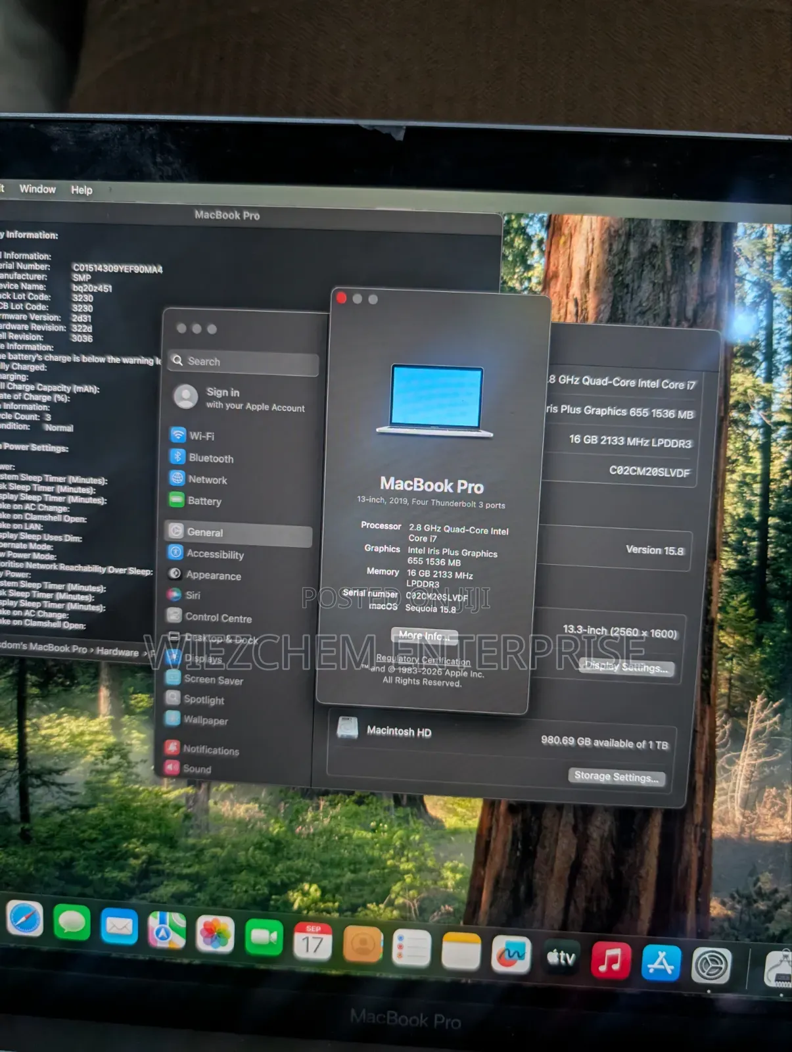Viewport: 792px width, 1052px height.
Task: Select battery serial C01514309YEF90MA4 text
Action: (x=118, y=269)
